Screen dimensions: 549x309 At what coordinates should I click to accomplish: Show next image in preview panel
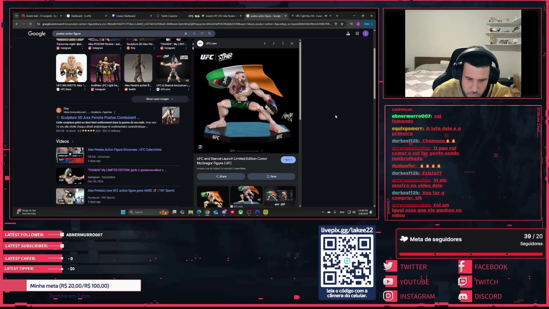(274, 43)
